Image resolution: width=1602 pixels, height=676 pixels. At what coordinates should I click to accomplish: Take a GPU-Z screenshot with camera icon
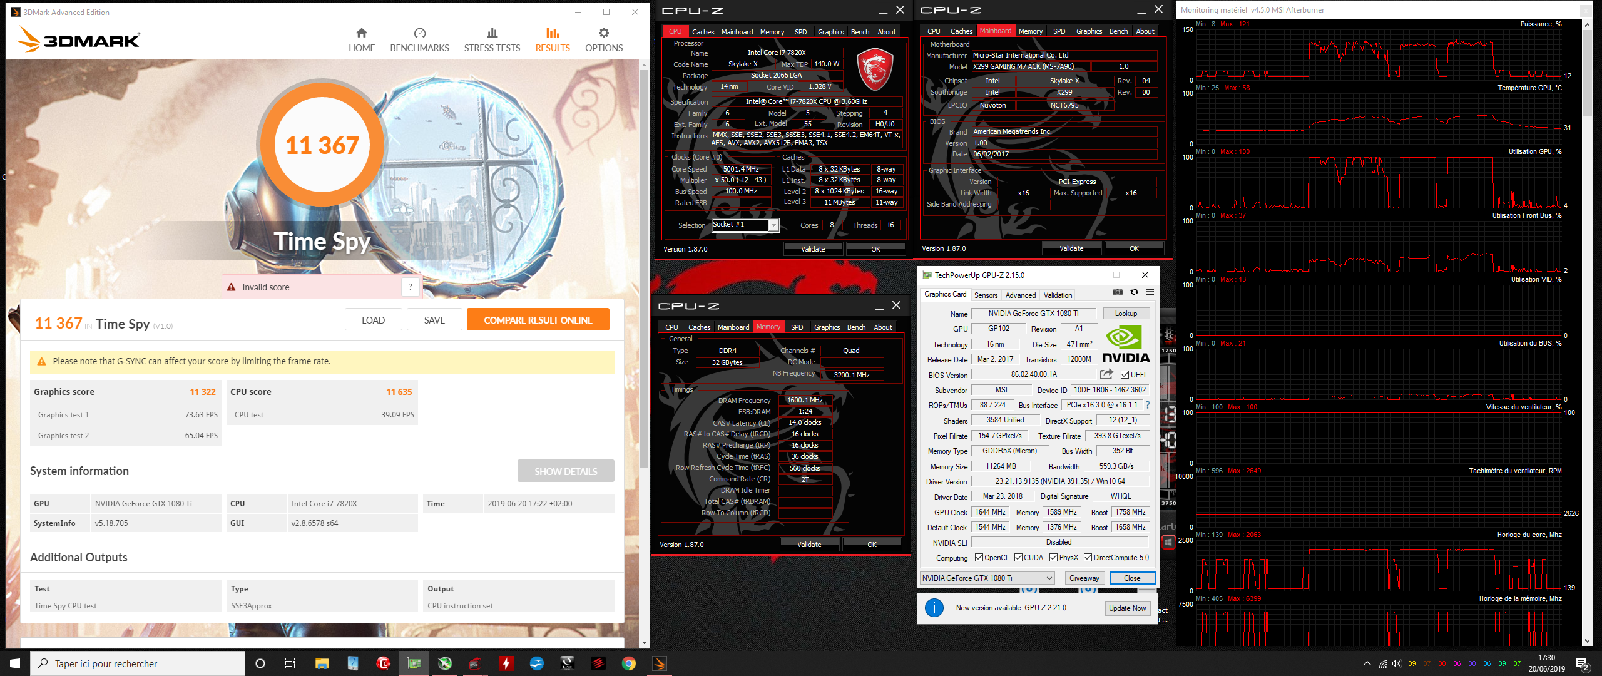pos(1118,292)
